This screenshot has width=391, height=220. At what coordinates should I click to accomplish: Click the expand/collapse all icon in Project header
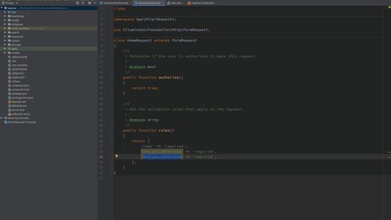[x=83, y=2]
